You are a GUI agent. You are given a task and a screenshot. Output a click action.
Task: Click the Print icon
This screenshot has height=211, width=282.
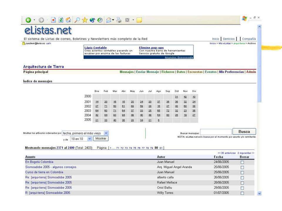coord(119,20)
